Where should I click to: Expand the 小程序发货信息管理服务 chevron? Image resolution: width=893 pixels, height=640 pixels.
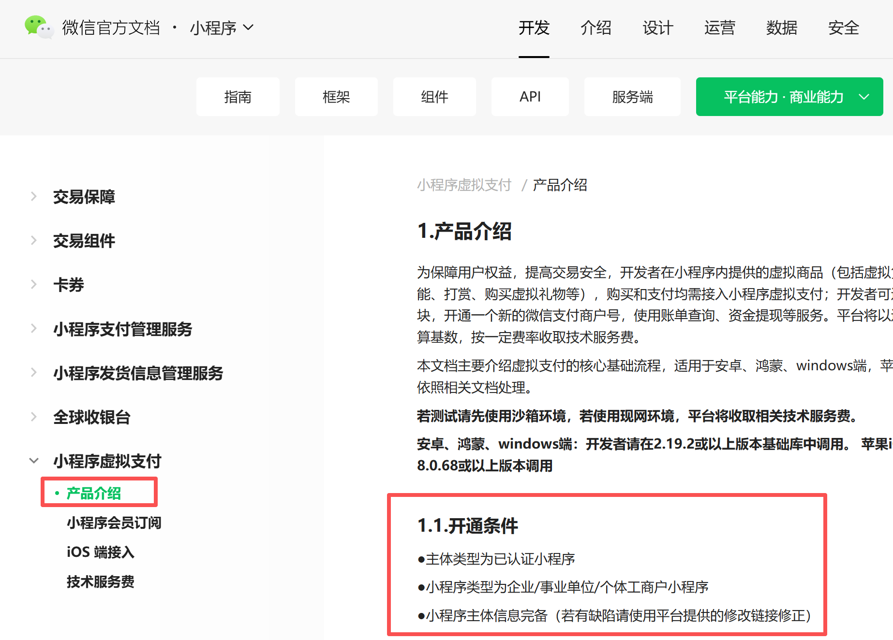(x=34, y=373)
